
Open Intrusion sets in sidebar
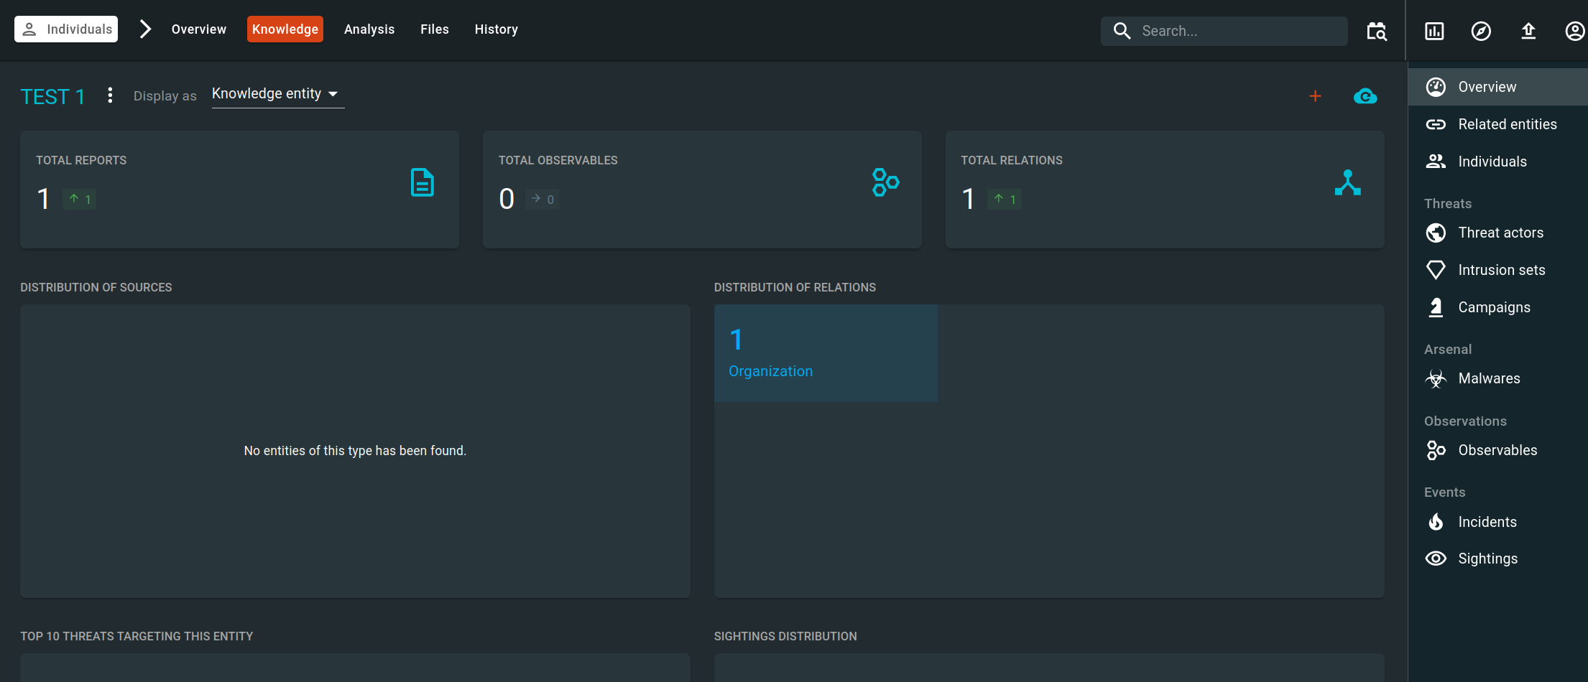tap(1497, 270)
